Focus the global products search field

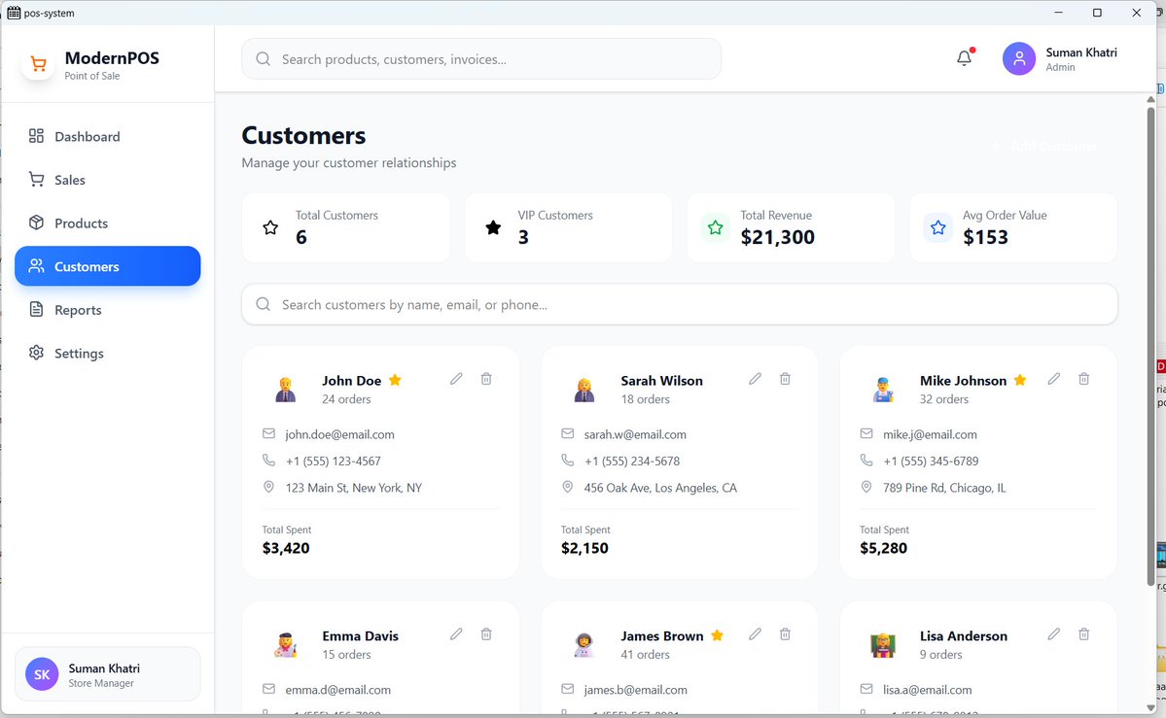tap(481, 58)
